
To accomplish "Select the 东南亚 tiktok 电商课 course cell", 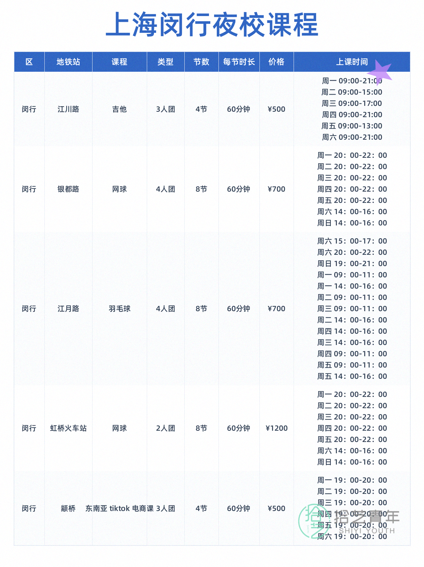I will [x=119, y=509].
